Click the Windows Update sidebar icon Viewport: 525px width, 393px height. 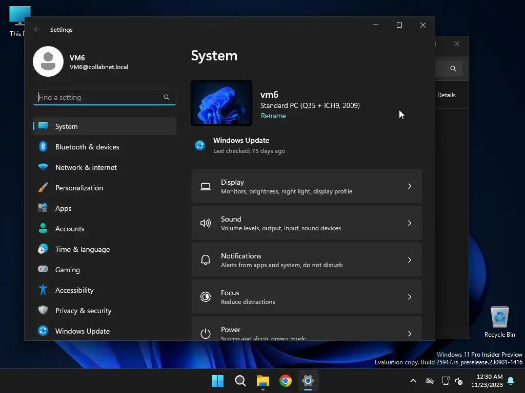(43, 331)
